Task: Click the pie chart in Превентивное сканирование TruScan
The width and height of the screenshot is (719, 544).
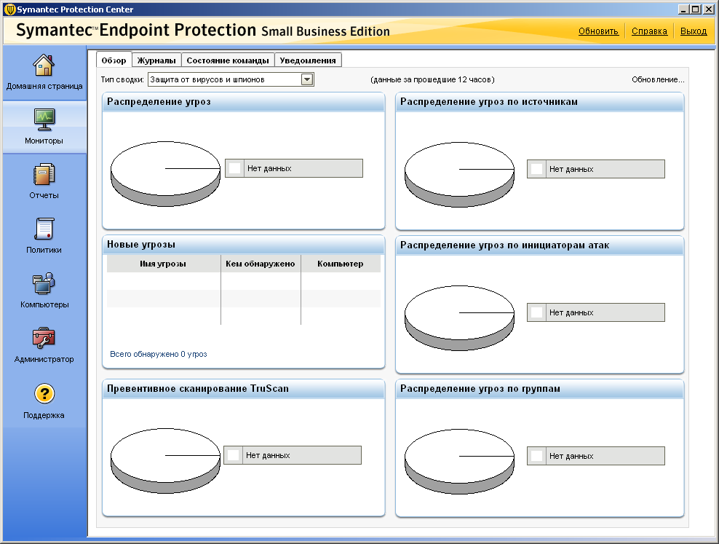Action: click(x=165, y=460)
